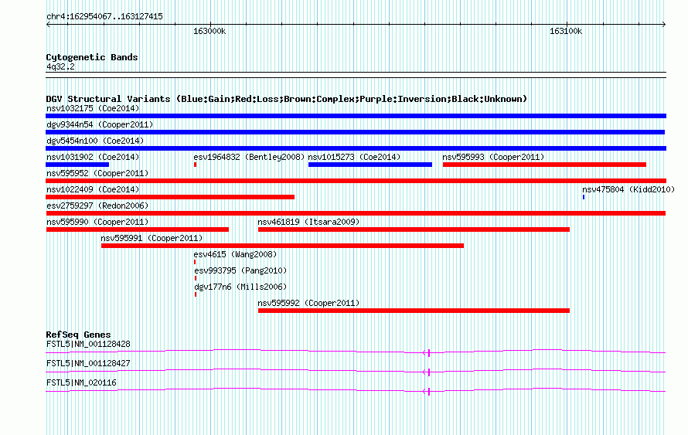Open nsv595993 (Cooper2011) variant label
This screenshot has width=688, height=435.
pos(493,157)
